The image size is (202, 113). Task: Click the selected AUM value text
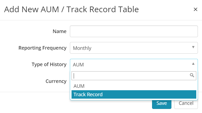(x=78, y=65)
